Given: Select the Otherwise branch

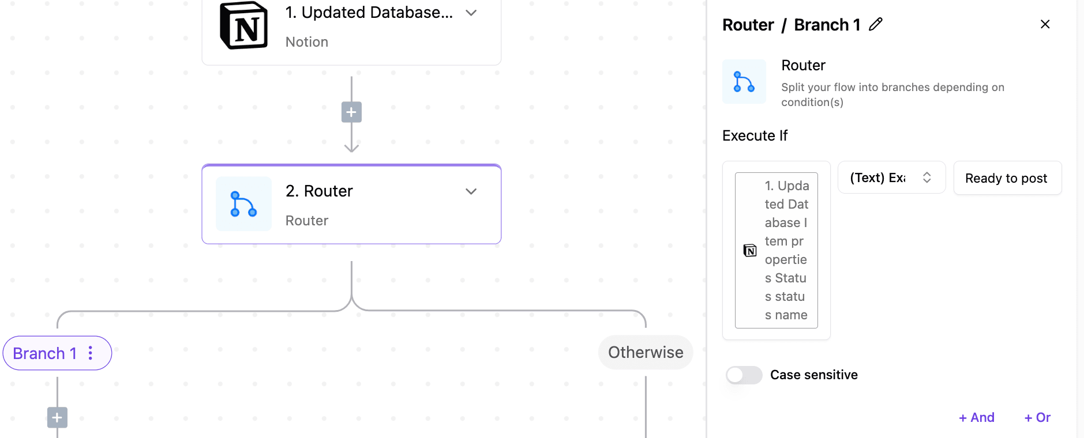Looking at the screenshot, I should point(645,352).
